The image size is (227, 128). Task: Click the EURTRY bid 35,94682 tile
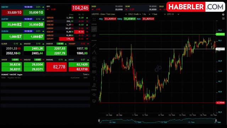12,25
